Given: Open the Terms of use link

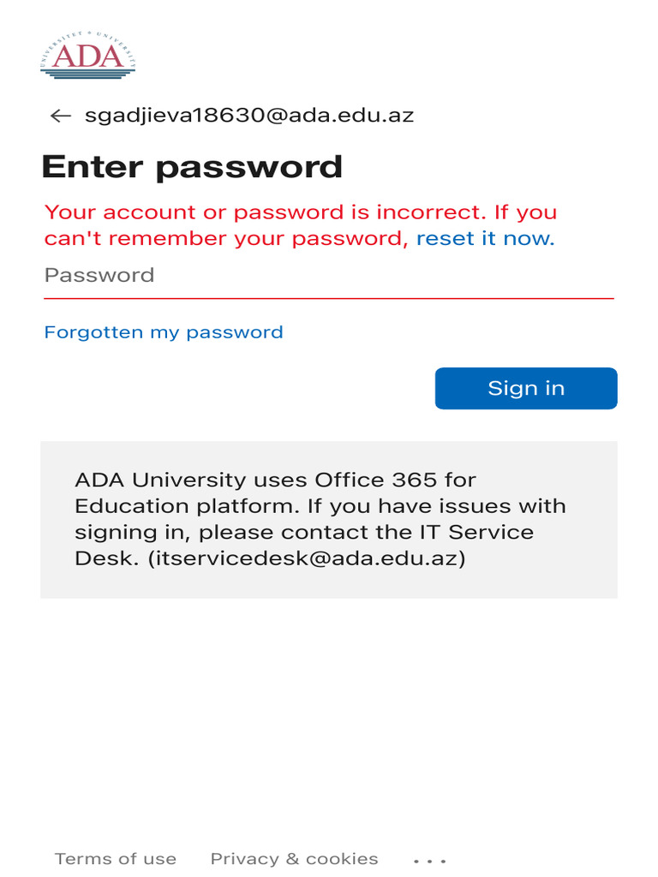Looking at the screenshot, I should 116,859.
